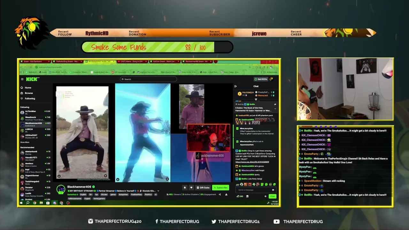Go to Home in Kick sidebar

click(26, 88)
